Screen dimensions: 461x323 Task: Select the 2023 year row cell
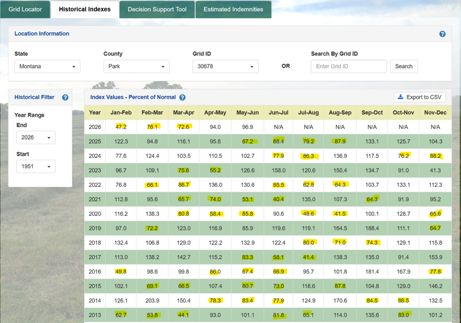tap(95, 170)
